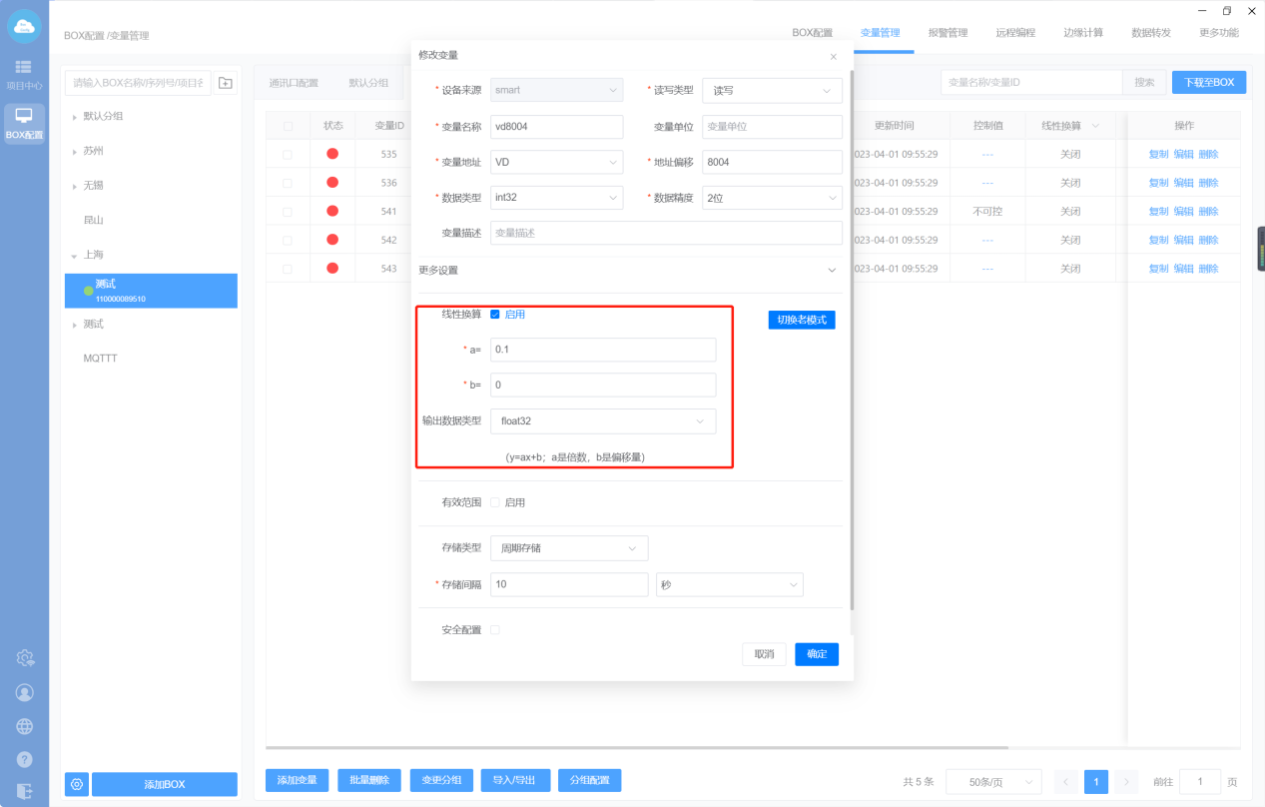The image size is (1265, 807).
Task: Switch to the 边缘计算 tab
Action: [x=1083, y=33]
